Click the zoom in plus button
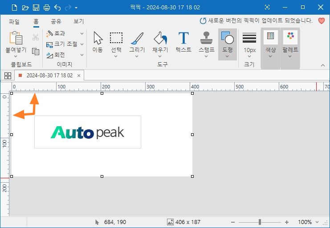Image resolution: width=330 pixels, height=228 pixels. coord(287,222)
